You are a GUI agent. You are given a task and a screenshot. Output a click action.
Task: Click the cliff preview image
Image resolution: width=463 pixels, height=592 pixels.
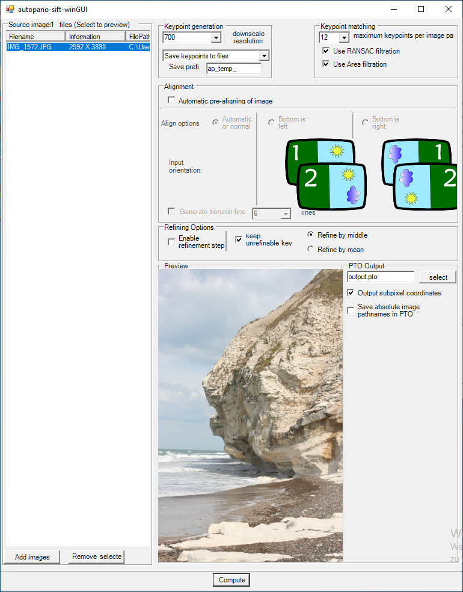[x=250, y=415]
